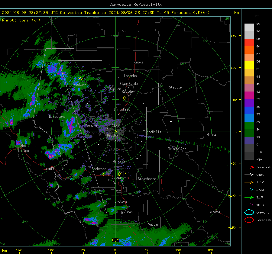Click the Cochrane city label

pyautogui.click(x=99, y=169)
